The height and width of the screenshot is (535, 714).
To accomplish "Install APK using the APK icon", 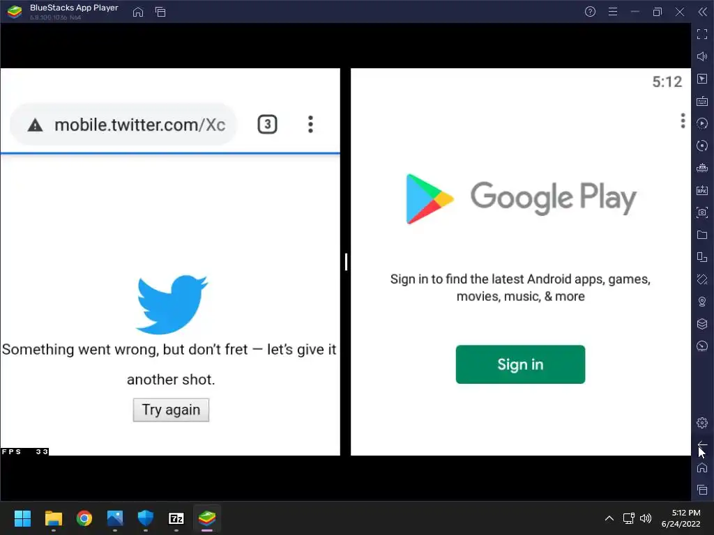I will coord(702,190).
